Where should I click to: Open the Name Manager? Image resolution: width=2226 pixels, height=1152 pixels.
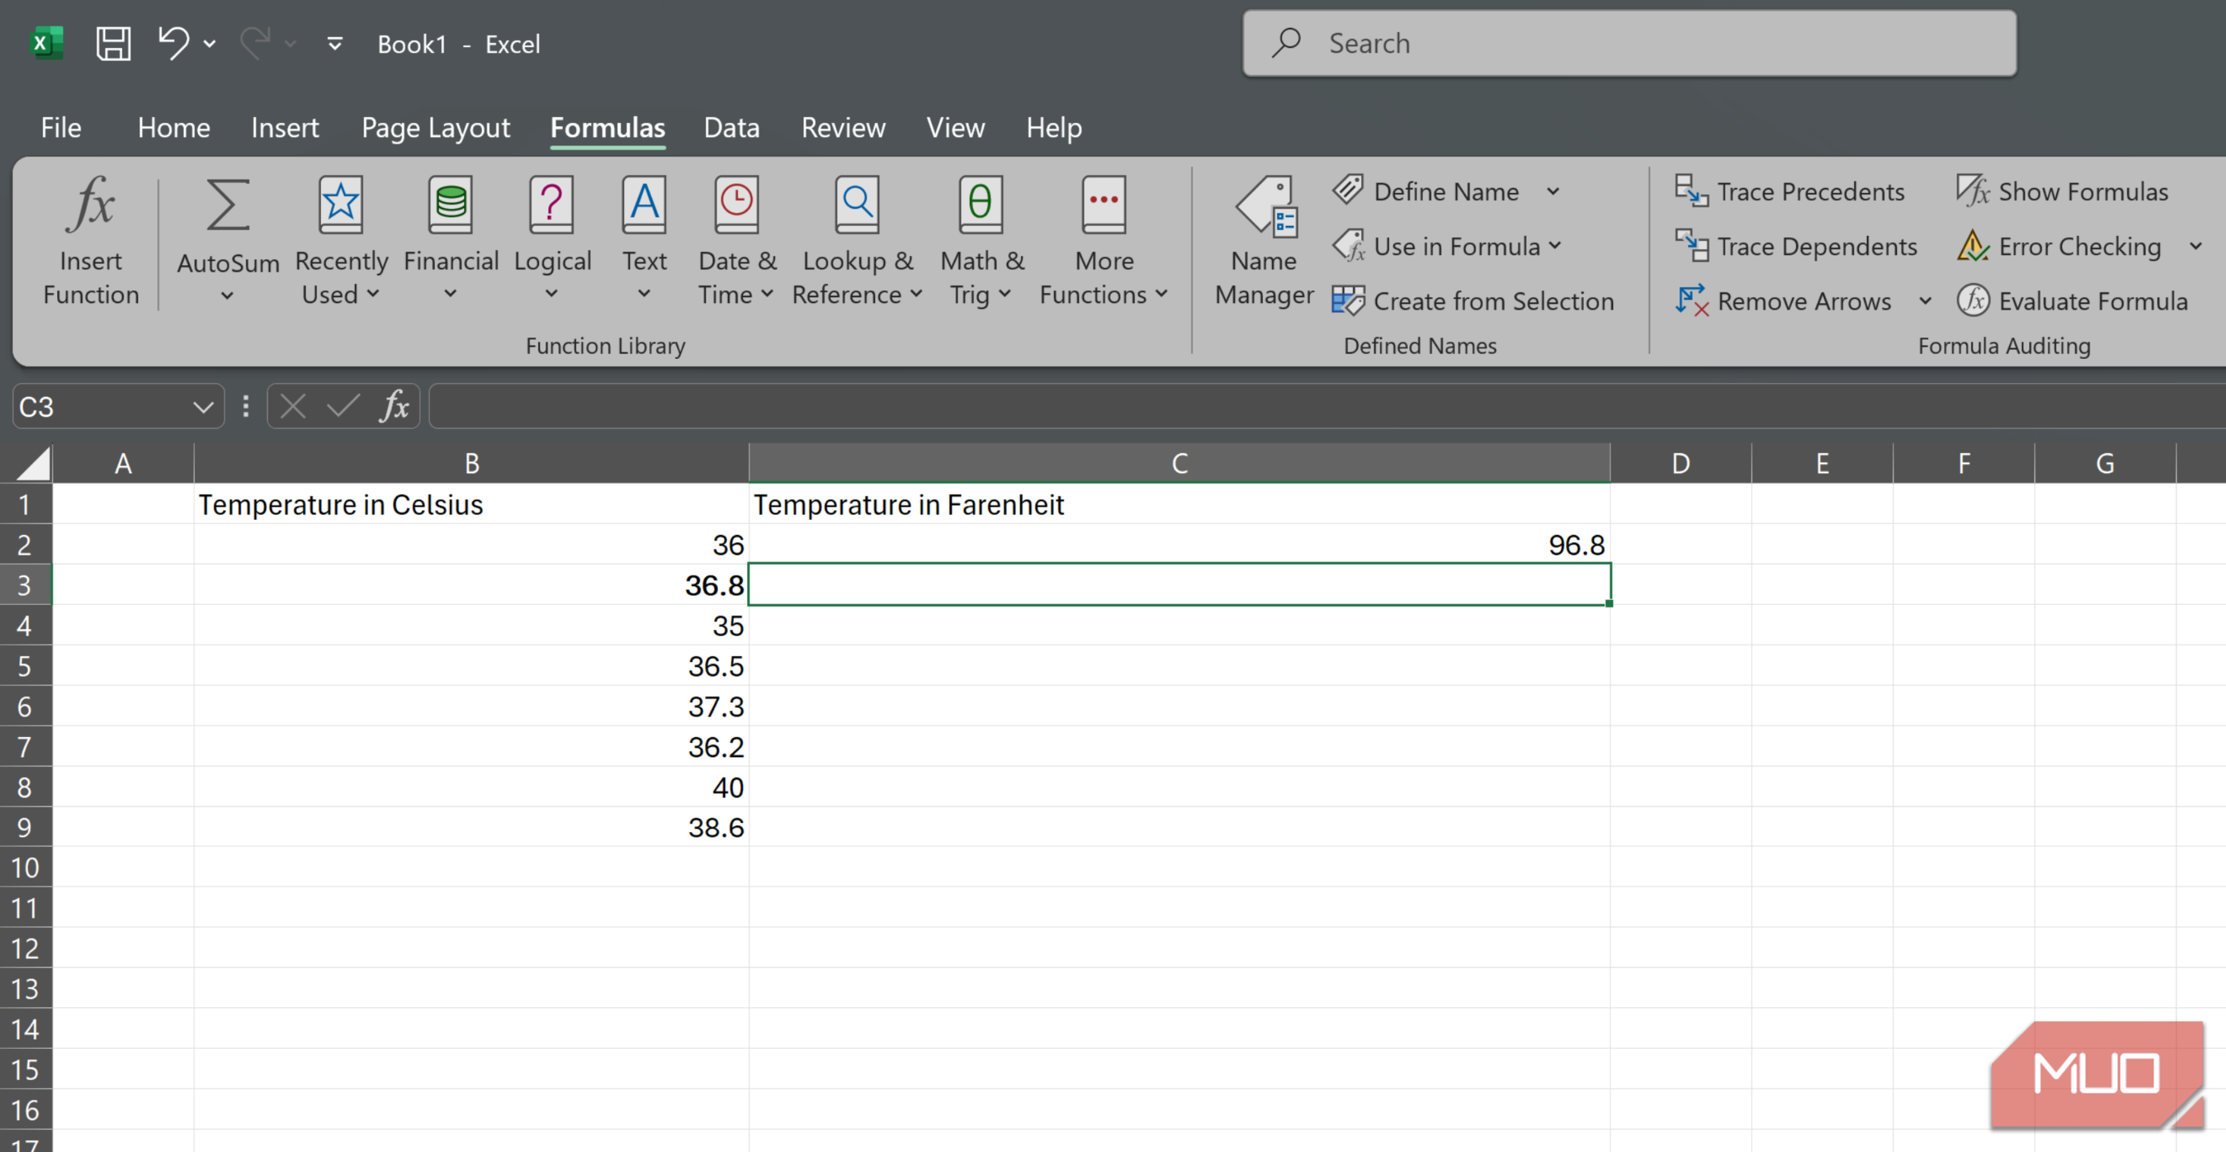[x=1265, y=241]
